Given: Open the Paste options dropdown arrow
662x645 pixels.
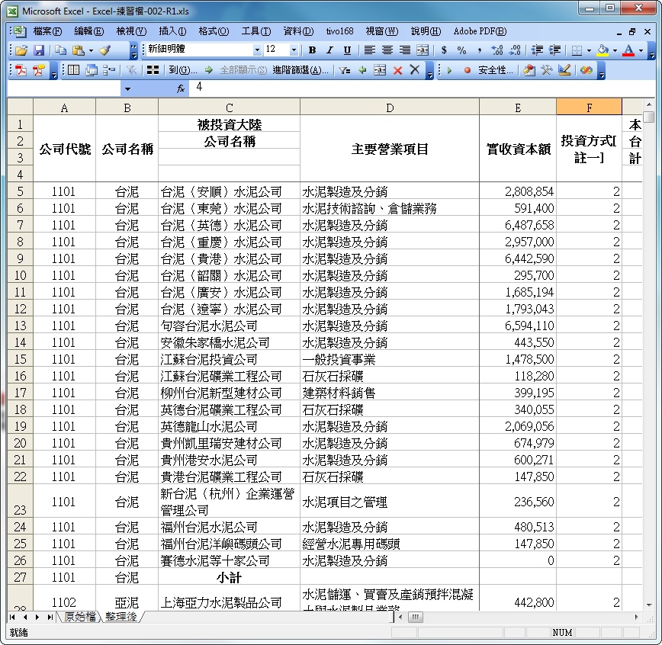Looking at the screenshot, I should 91,50.
